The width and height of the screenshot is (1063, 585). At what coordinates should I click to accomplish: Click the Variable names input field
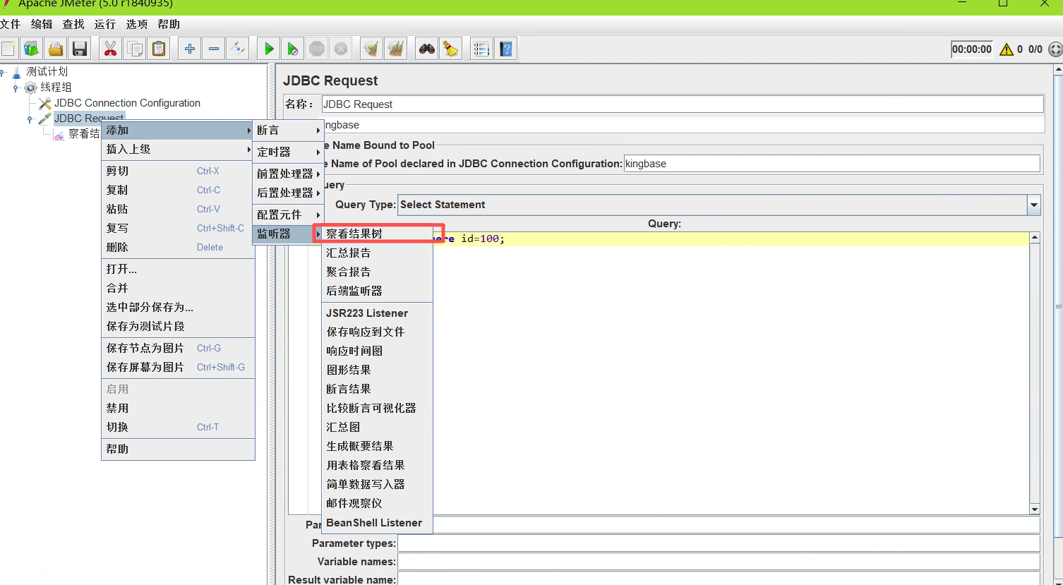(719, 562)
